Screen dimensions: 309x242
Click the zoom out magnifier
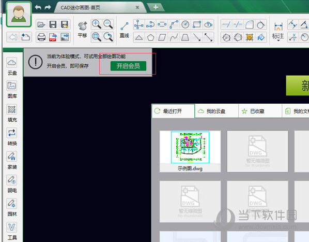pos(108,24)
